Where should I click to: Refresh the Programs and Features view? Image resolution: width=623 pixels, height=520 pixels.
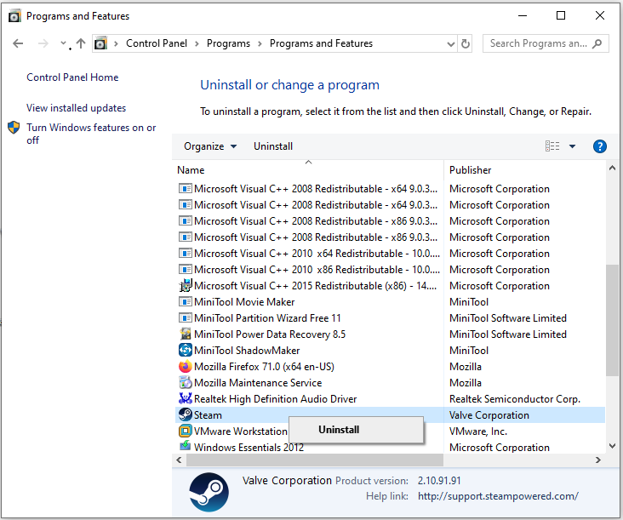click(466, 43)
